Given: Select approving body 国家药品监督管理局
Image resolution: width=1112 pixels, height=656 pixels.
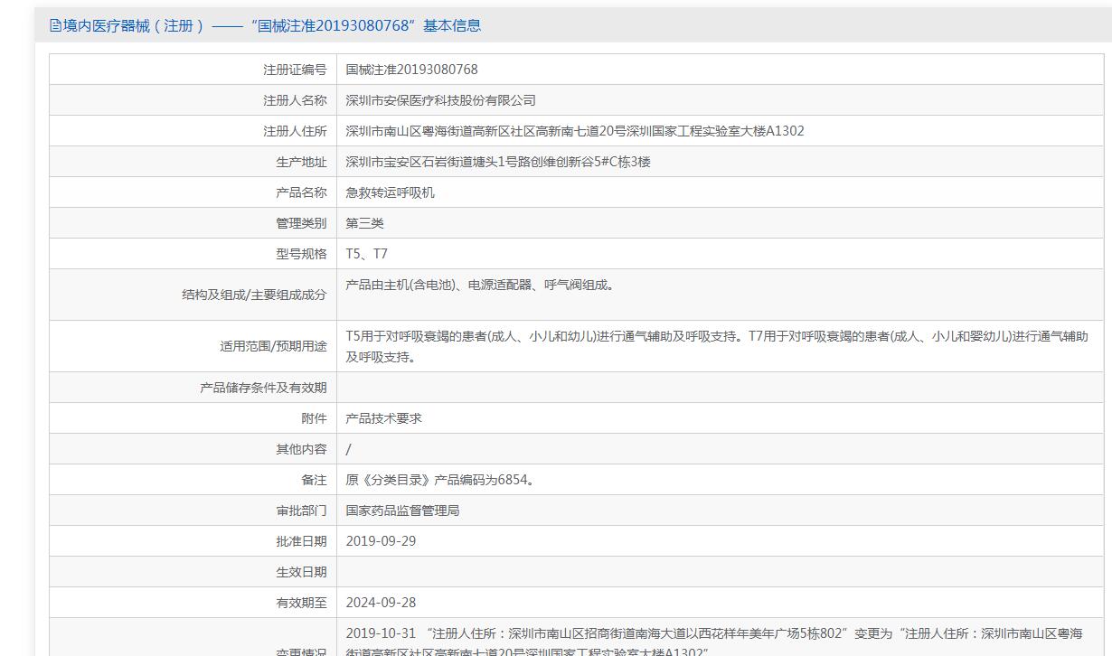Looking at the screenshot, I should tap(403, 511).
